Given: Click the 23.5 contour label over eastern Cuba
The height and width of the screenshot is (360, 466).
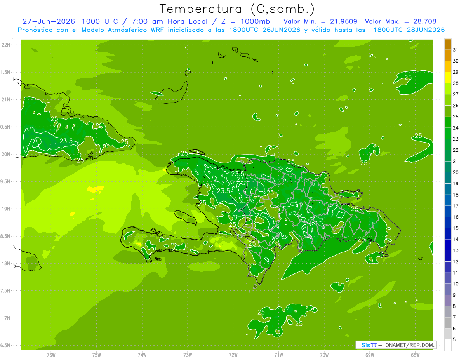Looking at the screenshot, I should point(66,141).
